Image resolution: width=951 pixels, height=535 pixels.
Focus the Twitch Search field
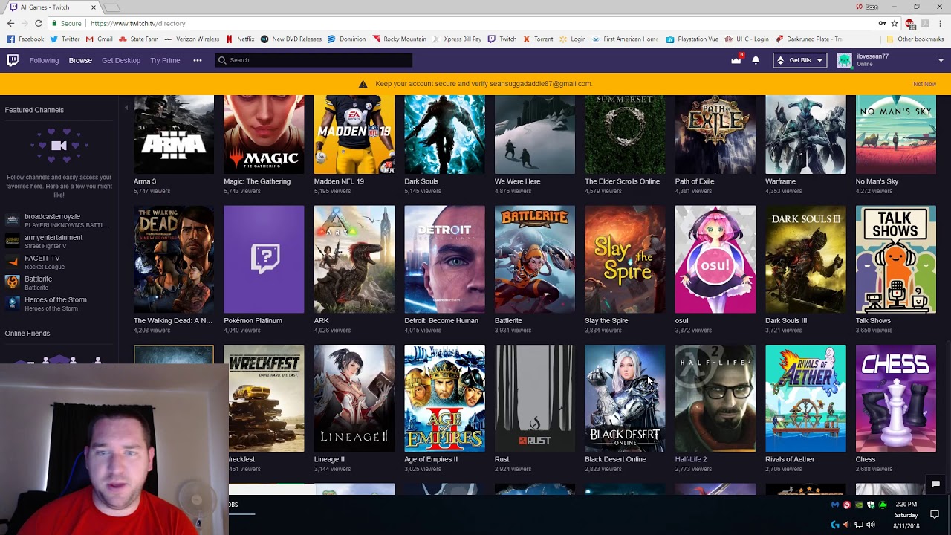(x=314, y=60)
